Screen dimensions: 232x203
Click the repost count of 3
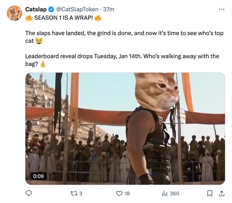tap(81, 194)
